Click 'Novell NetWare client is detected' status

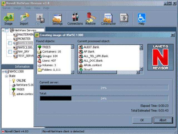point(63,131)
